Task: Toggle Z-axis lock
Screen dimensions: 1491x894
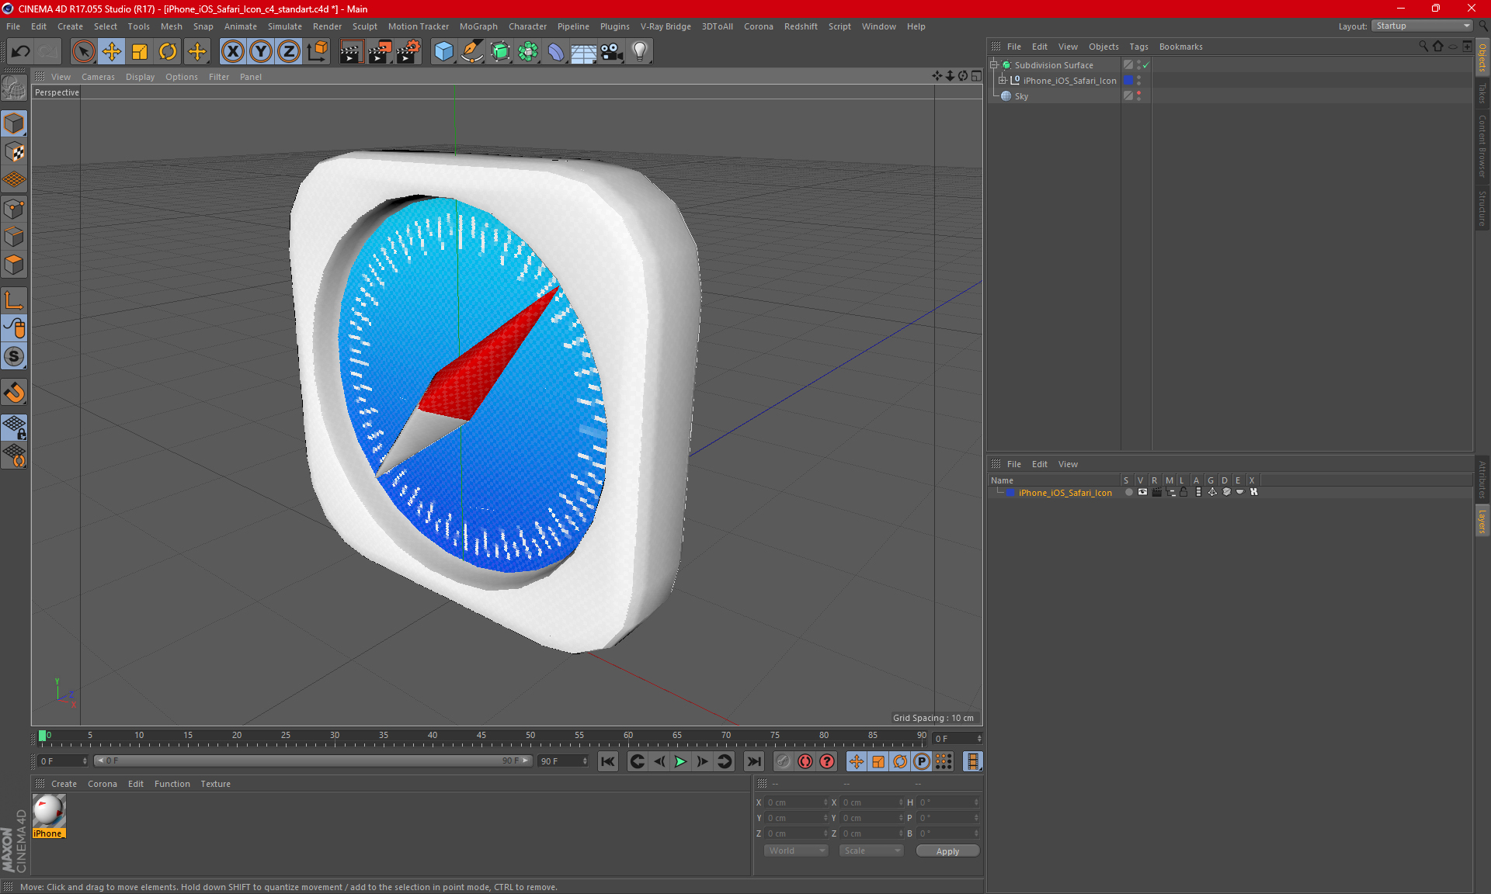Action: tap(289, 52)
